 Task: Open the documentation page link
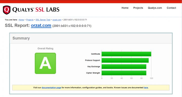pyautogui.click(x=51, y=88)
